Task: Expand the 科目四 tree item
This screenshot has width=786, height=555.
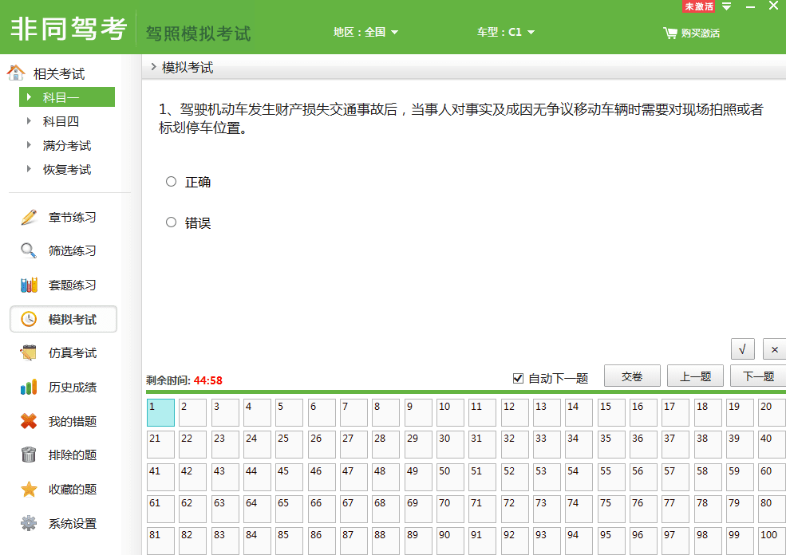Action: click(x=30, y=121)
